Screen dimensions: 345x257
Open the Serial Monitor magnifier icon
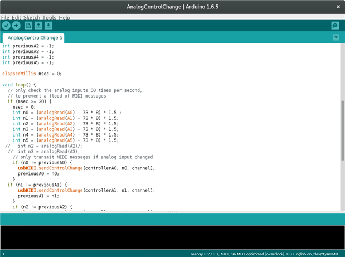coord(335,25)
